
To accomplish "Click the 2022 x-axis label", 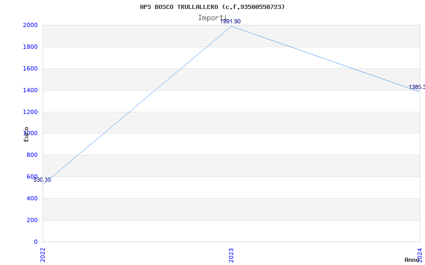I will pos(42,255).
